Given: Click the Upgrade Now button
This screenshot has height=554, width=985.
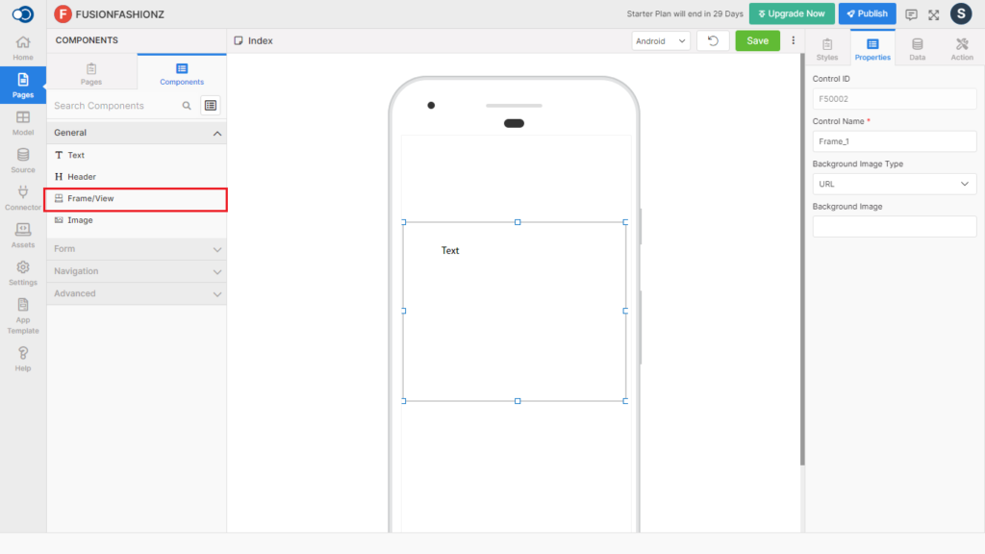Looking at the screenshot, I should pyautogui.click(x=792, y=13).
